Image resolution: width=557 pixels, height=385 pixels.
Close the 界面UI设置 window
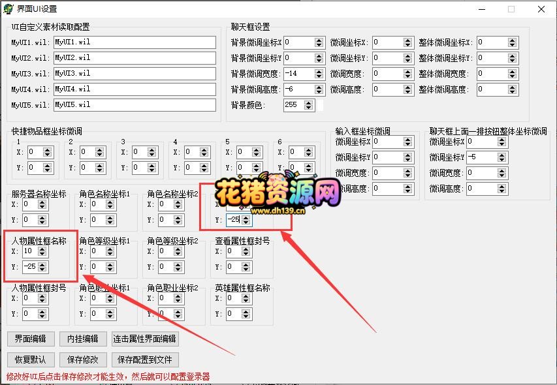pyautogui.click(x=541, y=9)
